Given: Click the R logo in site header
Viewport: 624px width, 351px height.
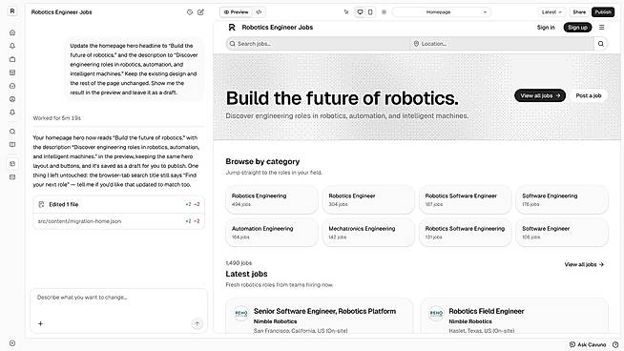Looking at the screenshot, I should pos(232,28).
